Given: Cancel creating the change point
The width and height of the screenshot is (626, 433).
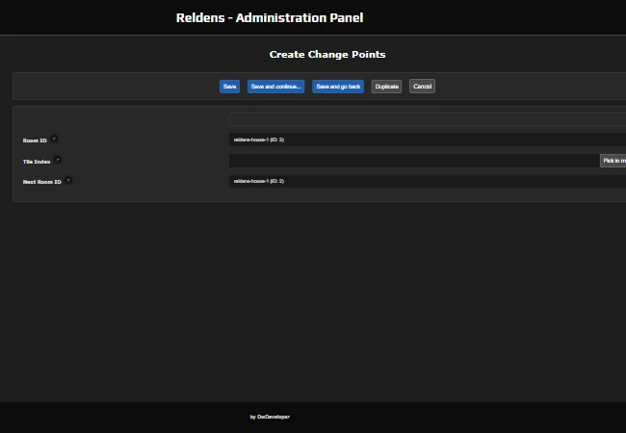Looking at the screenshot, I should coord(422,87).
